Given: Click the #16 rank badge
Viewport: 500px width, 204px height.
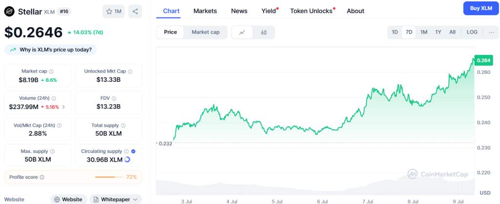Looking at the screenshot, I should coord(64,11).
